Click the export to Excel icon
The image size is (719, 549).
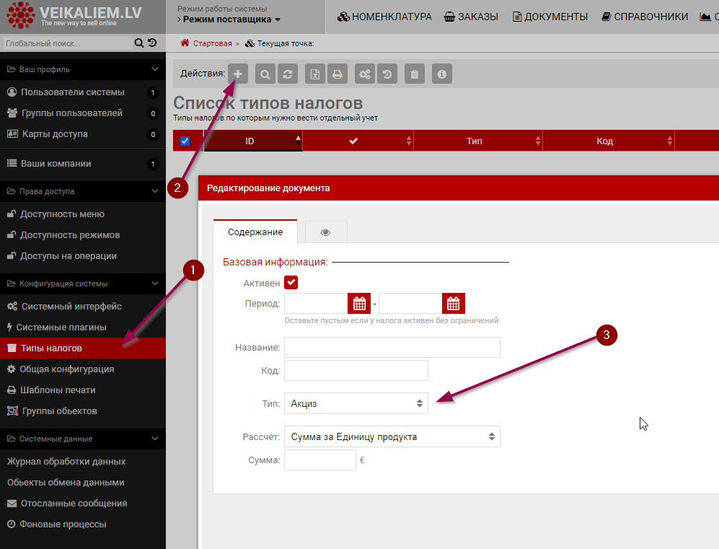coord(314,74)
